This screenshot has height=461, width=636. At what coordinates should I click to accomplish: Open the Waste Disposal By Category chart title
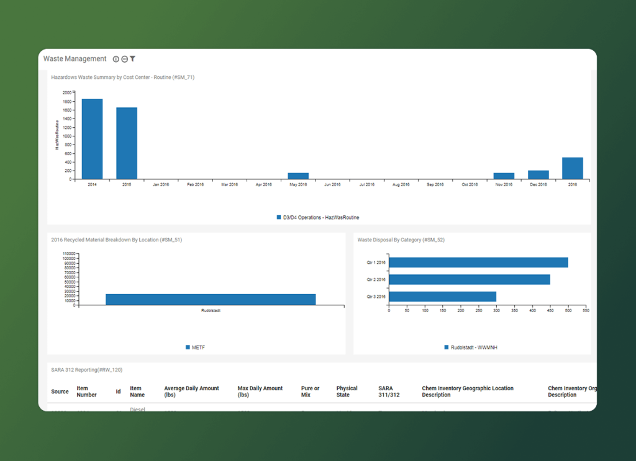point(401,239)
